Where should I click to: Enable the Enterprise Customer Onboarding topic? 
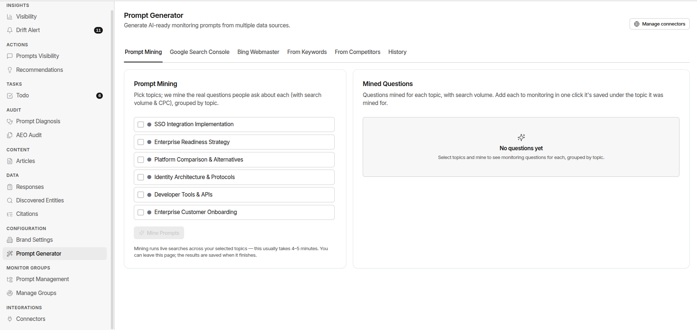(141, 212)
